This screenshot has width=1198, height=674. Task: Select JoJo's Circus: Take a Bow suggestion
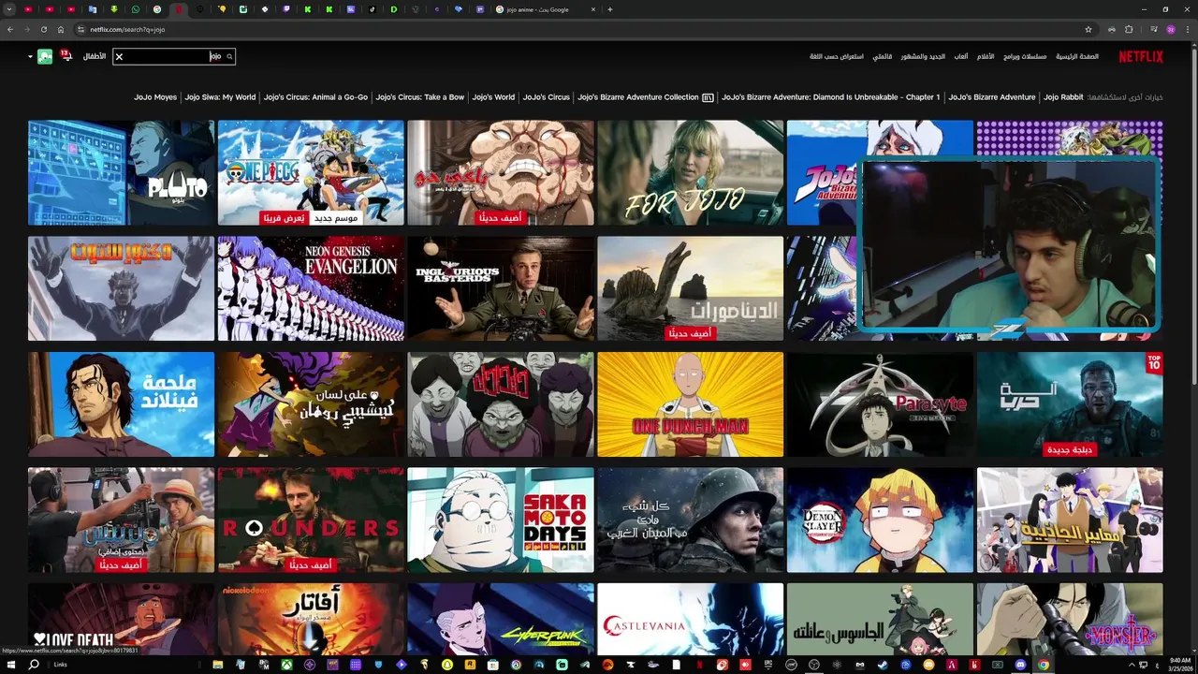click(x=420, y=97)
